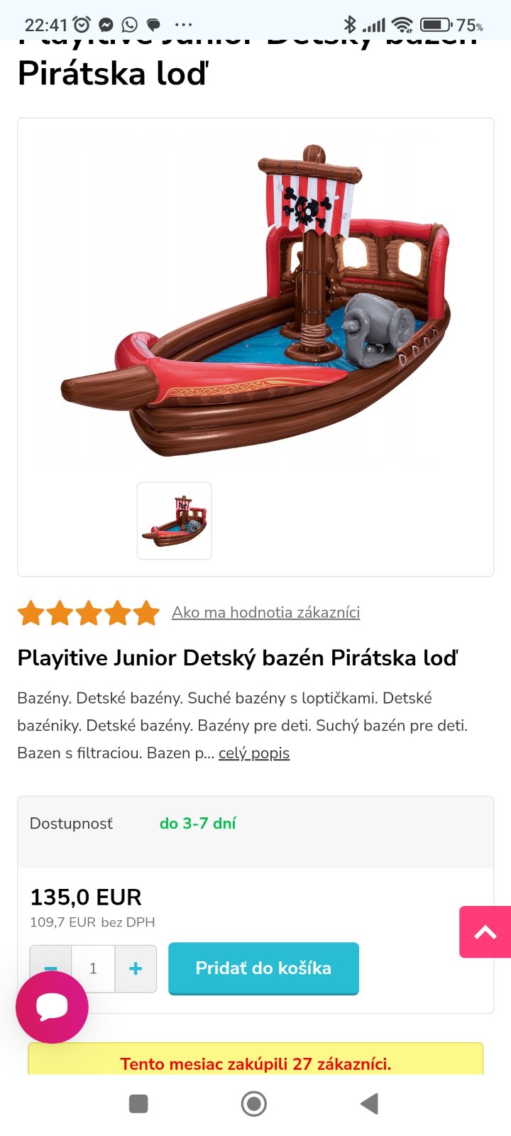
Task: Increase quantity with the plus button
Action: point(136,968)
